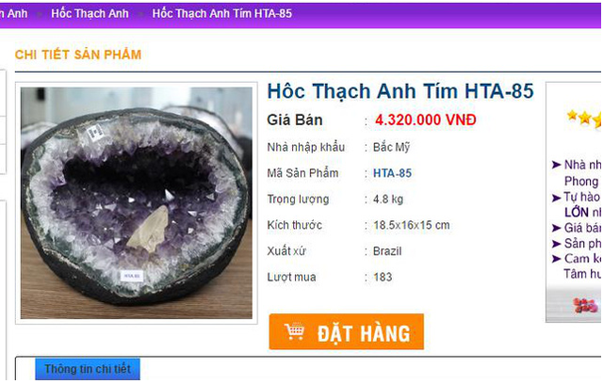The width and height of the screenshot is (603, 384).
Task: Click the ĐẶT HÀNG order button
Action: tap(347, 332)
